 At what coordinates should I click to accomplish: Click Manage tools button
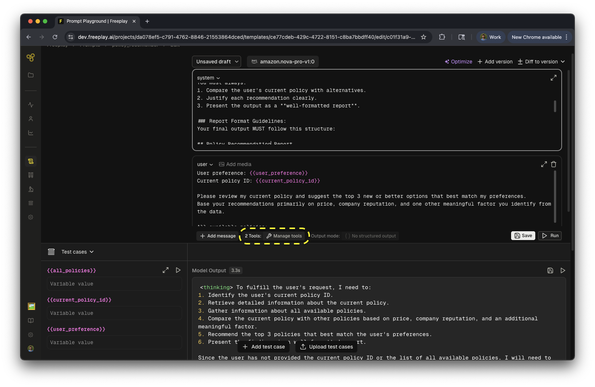[284, 236]
